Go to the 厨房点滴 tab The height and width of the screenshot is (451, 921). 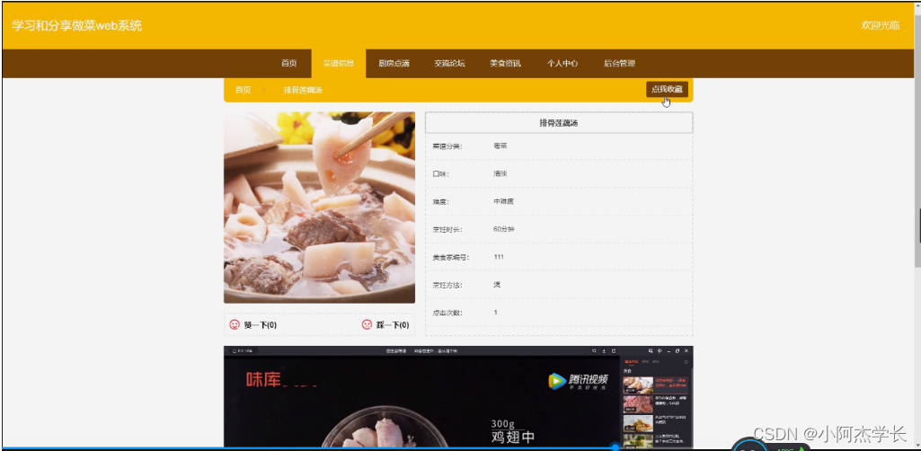[394, 64]
